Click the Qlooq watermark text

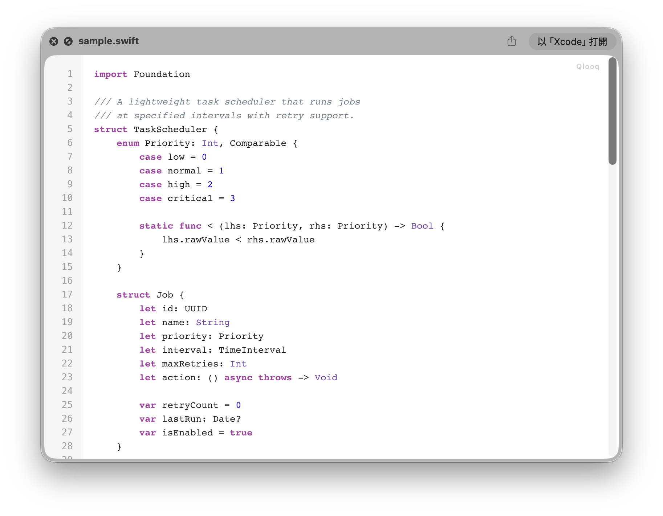587,66
